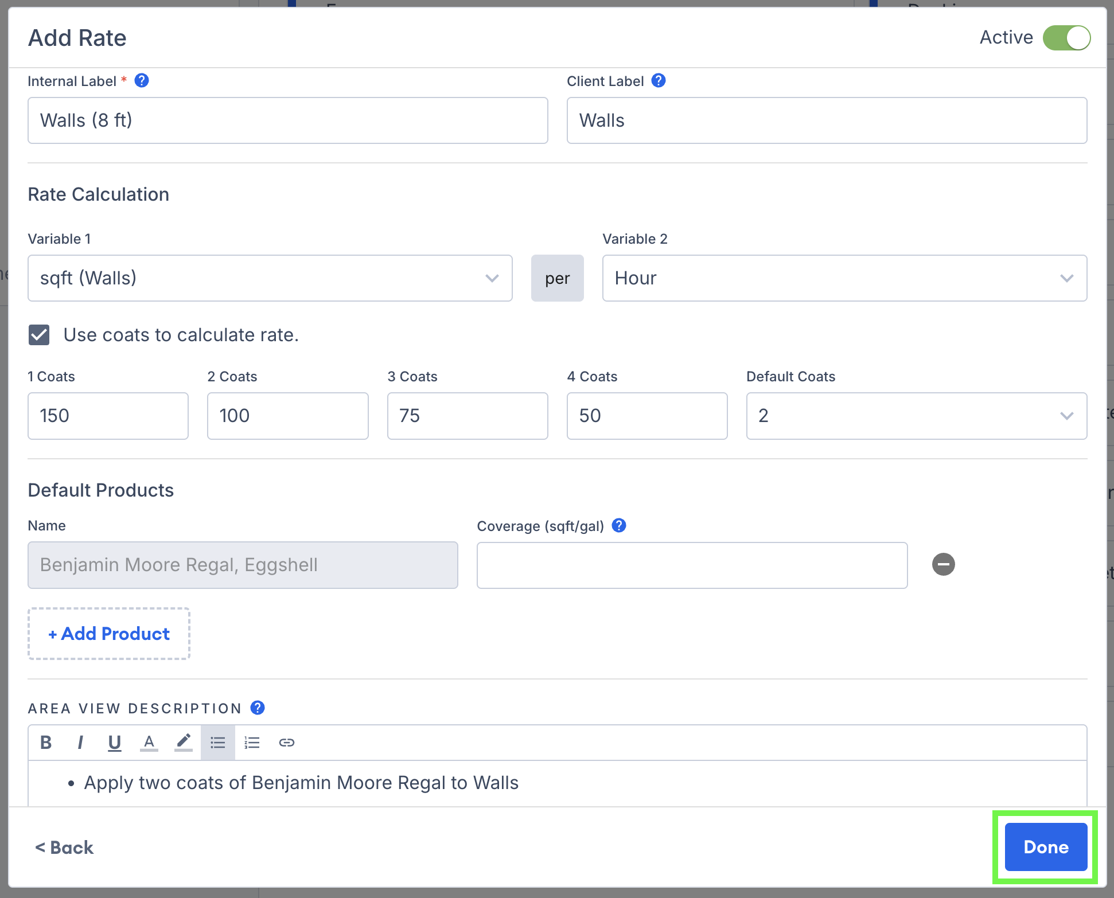Toggle the numbered list option
The height and width of the screenshot is (898, 1114).
[x=252, y=743]
